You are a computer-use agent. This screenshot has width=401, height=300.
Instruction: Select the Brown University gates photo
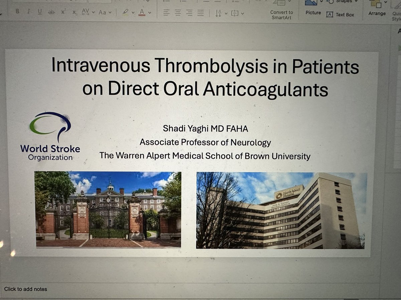click(108, 209)
